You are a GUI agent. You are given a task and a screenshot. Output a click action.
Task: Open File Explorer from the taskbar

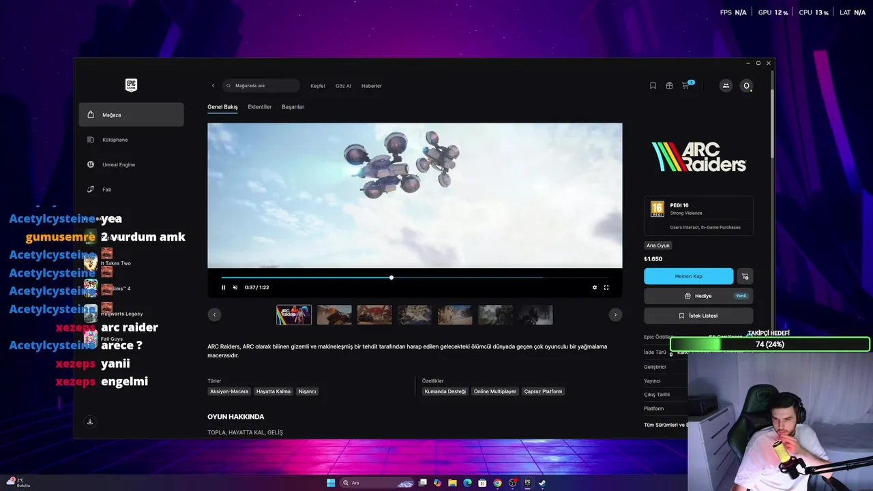[x=452, y=483]
